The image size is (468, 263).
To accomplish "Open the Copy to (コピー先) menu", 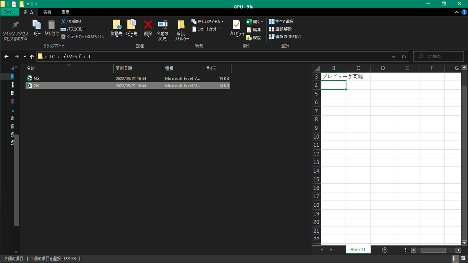I will click(x=131, y=29).
